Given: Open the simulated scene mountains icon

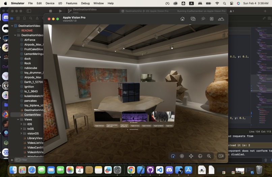Looking at the screenshot, I should (221, 19).
